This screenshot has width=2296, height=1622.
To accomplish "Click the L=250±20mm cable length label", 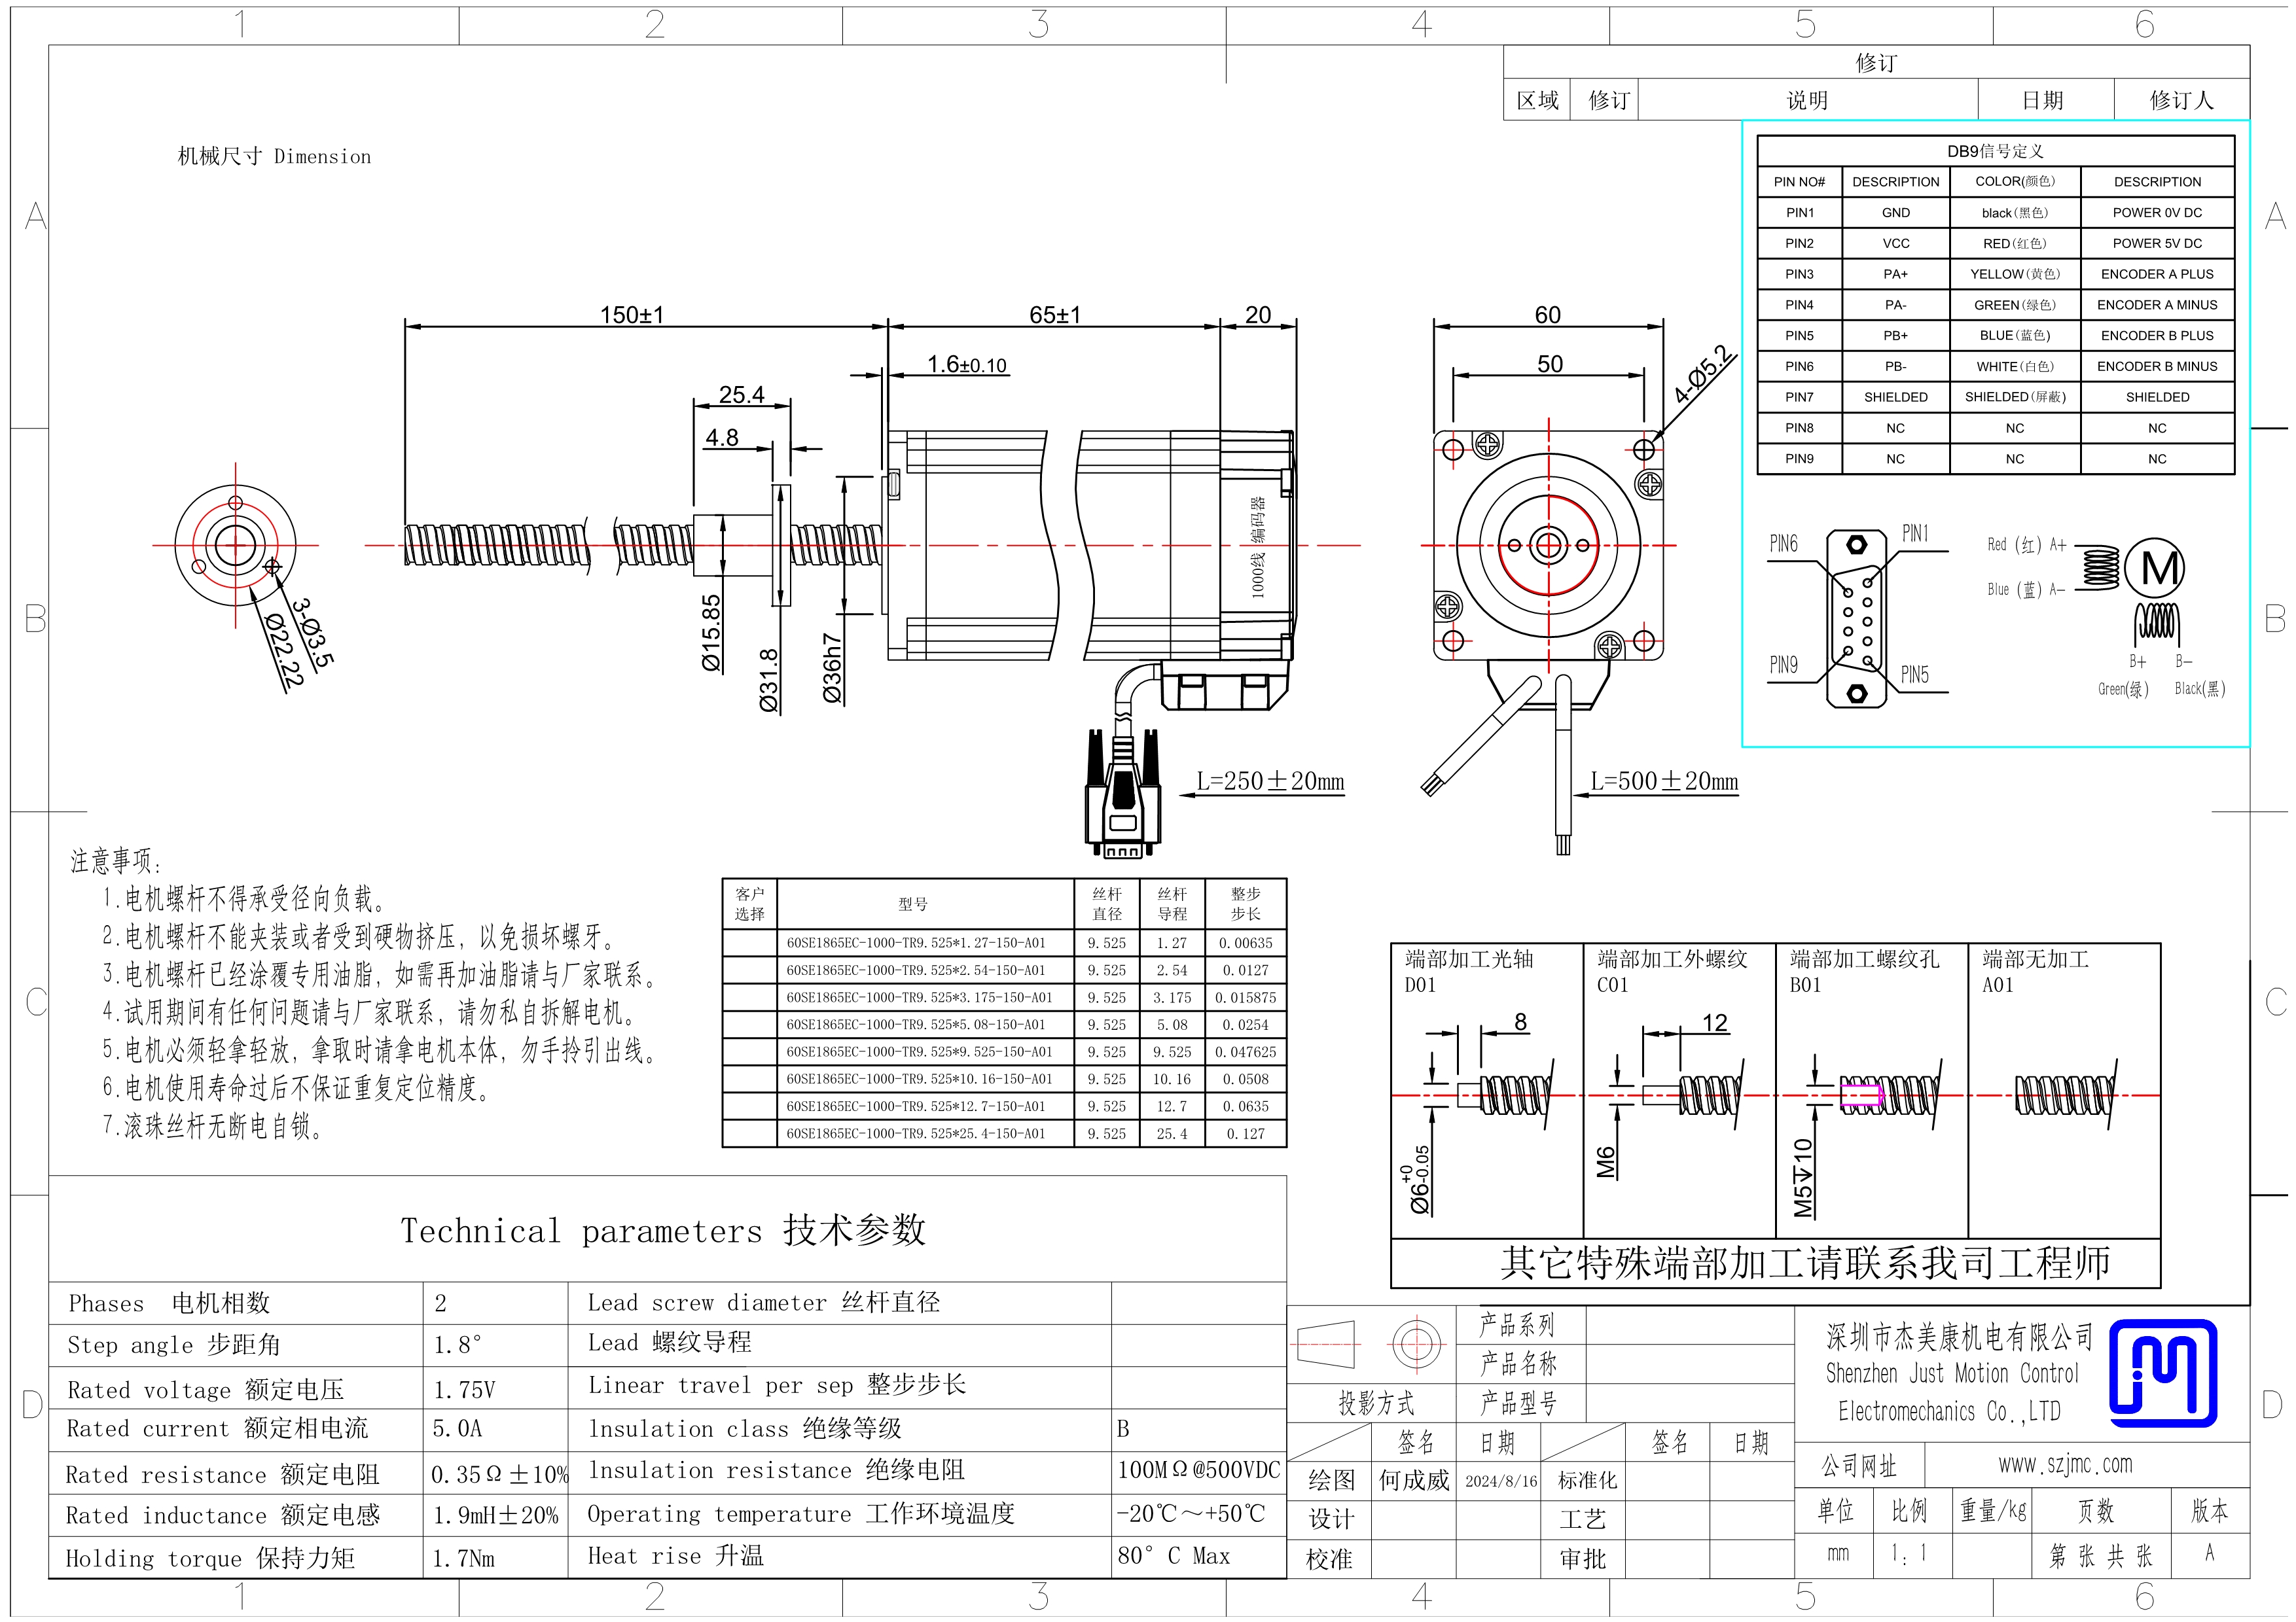I will tap(1270, 781).
